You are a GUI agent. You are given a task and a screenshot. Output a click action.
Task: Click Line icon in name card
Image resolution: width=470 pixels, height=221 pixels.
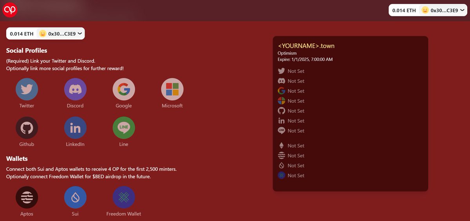(281, 130)
